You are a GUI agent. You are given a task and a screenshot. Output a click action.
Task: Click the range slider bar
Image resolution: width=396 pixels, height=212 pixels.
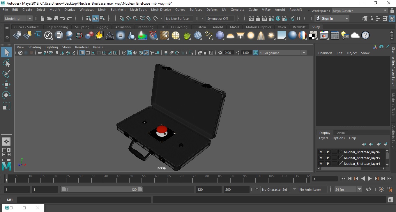pos(102,189)
